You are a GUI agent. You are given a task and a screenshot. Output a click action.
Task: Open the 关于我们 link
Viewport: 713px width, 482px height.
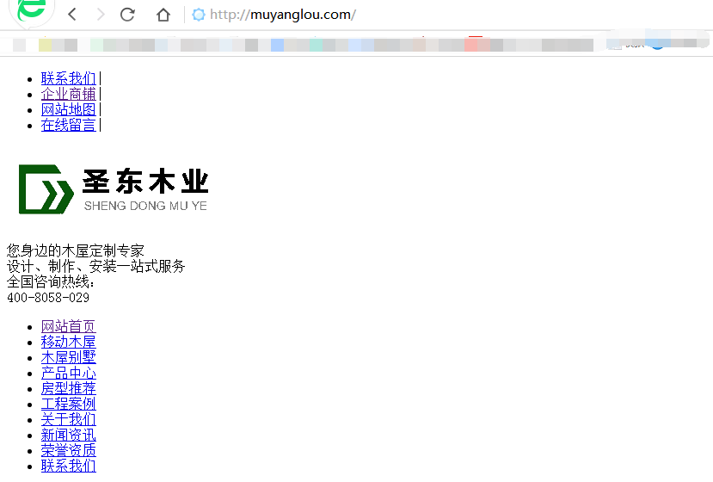(69, 419)
